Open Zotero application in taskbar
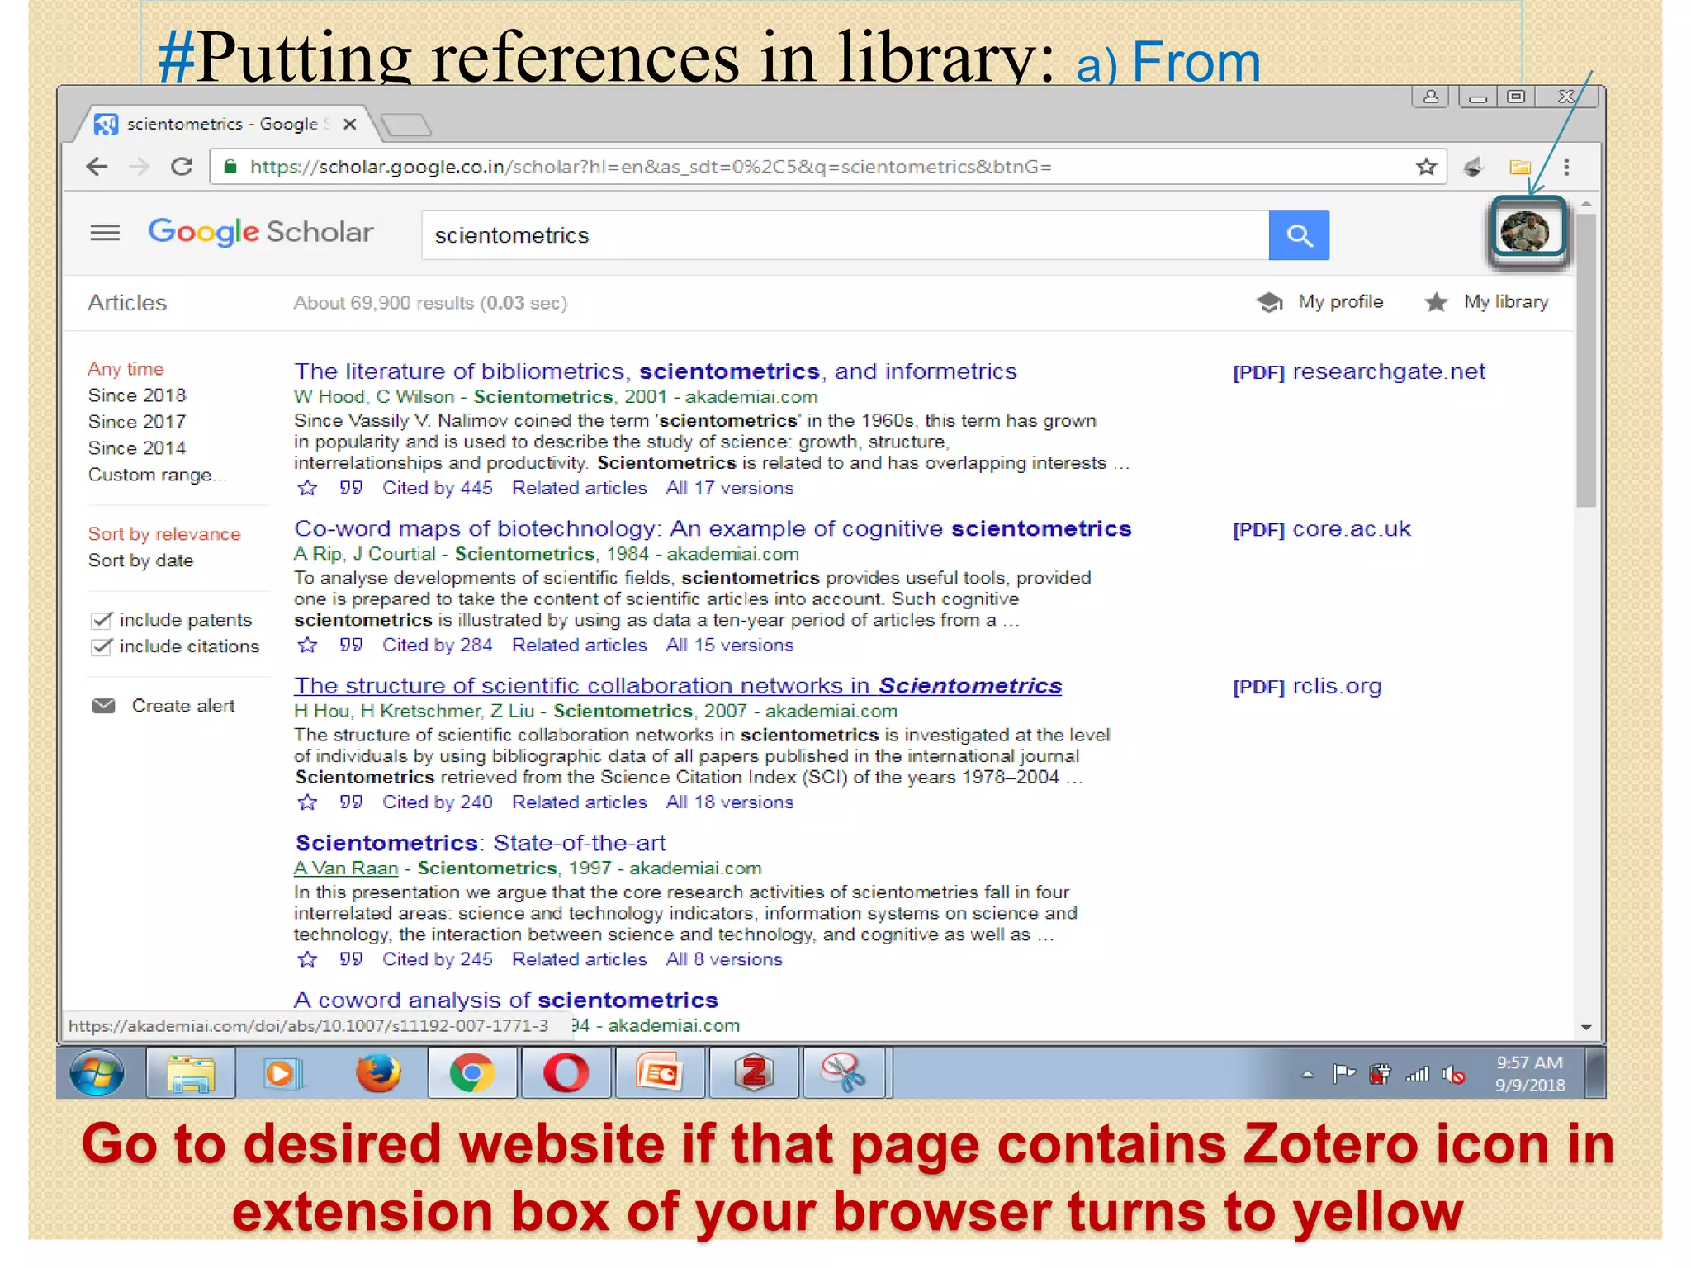The height and width of the screenshot is (1268, 1691). click(754, 1073)
